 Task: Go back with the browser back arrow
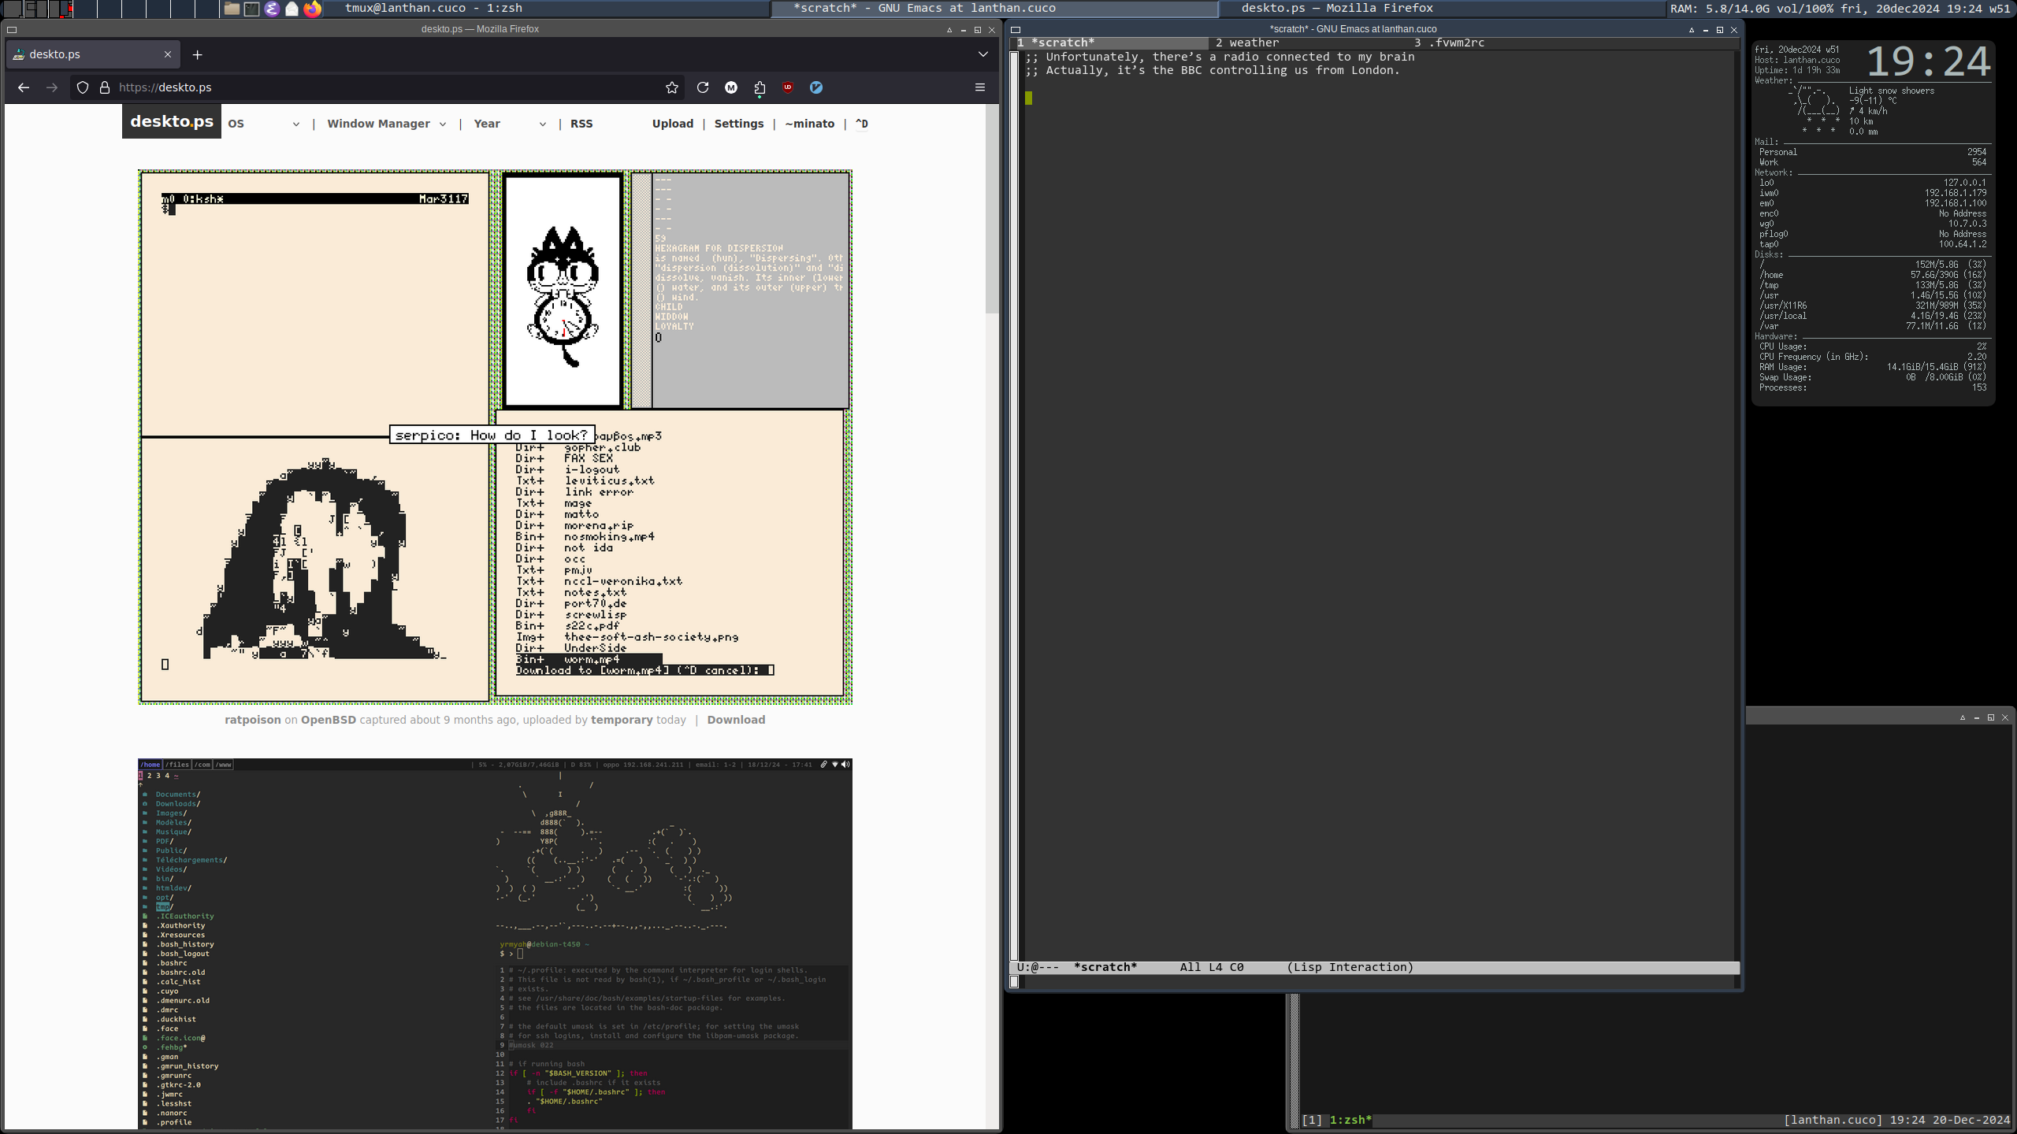click(x=24, y=87)
